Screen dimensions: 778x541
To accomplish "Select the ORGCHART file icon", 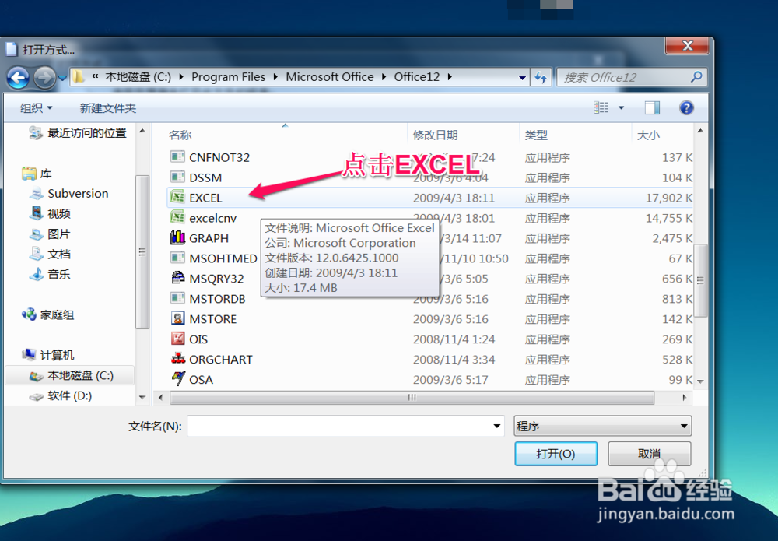I will click(x=177, y=358).
